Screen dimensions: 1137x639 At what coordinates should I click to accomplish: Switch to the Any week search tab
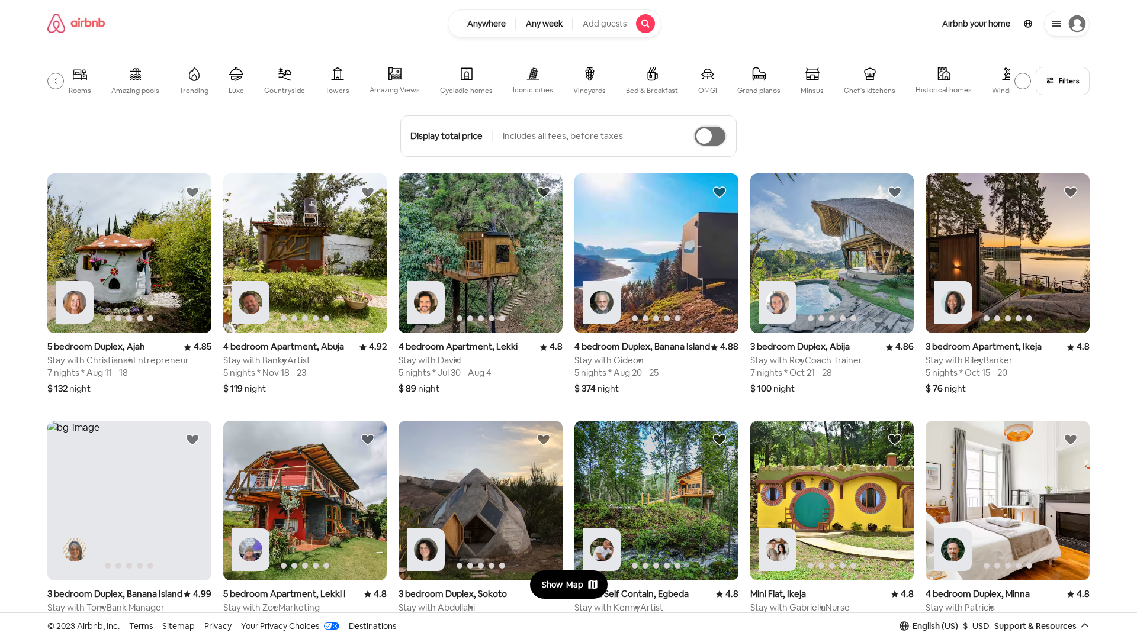[x=544, y=24]
